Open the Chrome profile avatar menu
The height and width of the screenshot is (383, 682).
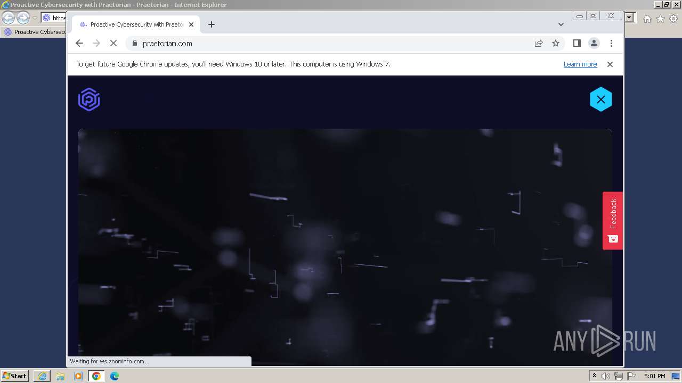[x=594, y=44]
